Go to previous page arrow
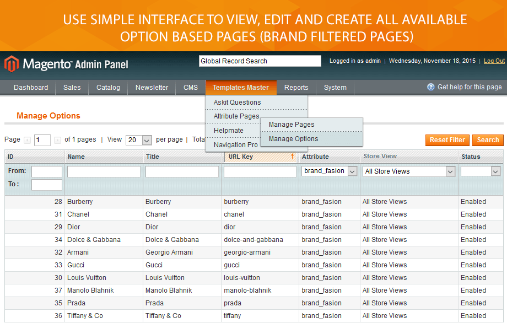 pos(28,140)
